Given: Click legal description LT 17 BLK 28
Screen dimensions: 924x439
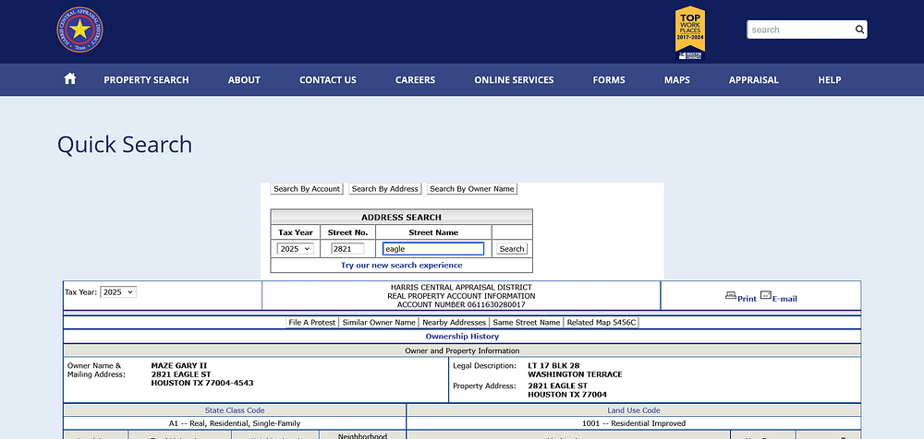Looking at the screenshot, I should [x=553, y=365].
